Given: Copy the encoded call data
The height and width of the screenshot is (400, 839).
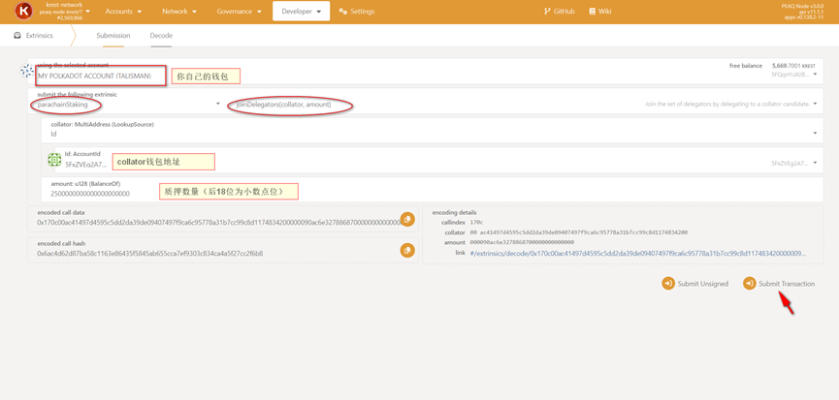Looking at the screenshot, I should click(x=407, y=219).
